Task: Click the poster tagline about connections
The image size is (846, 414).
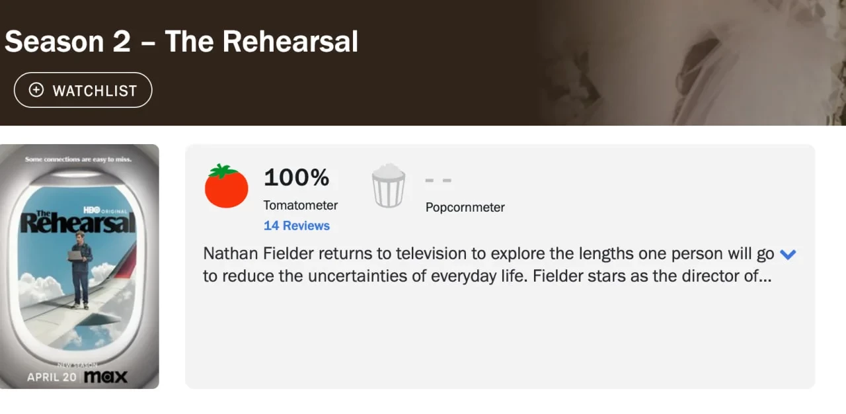Action: 78,159
